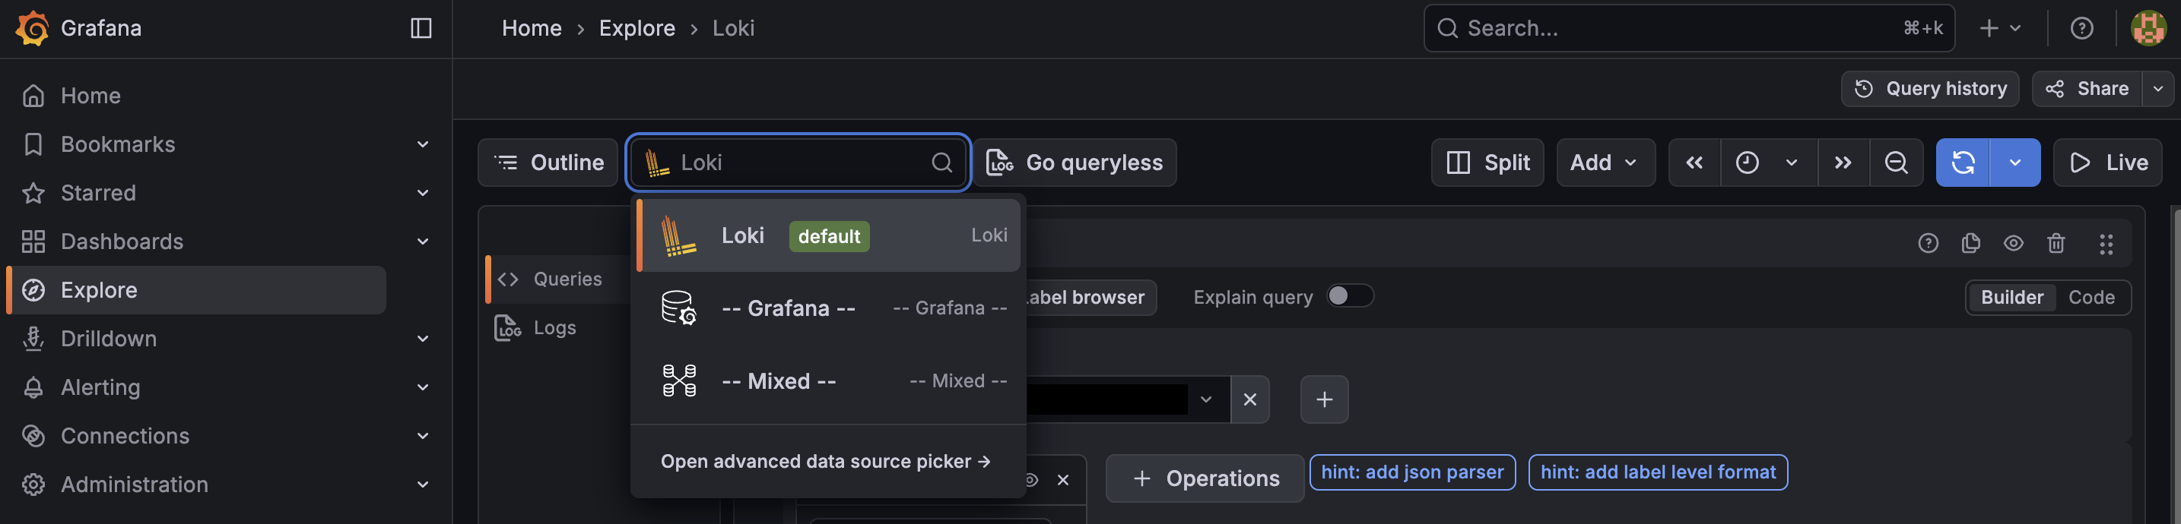
Task: Open the user avatar profile menu
Action: click(2148, 28)
